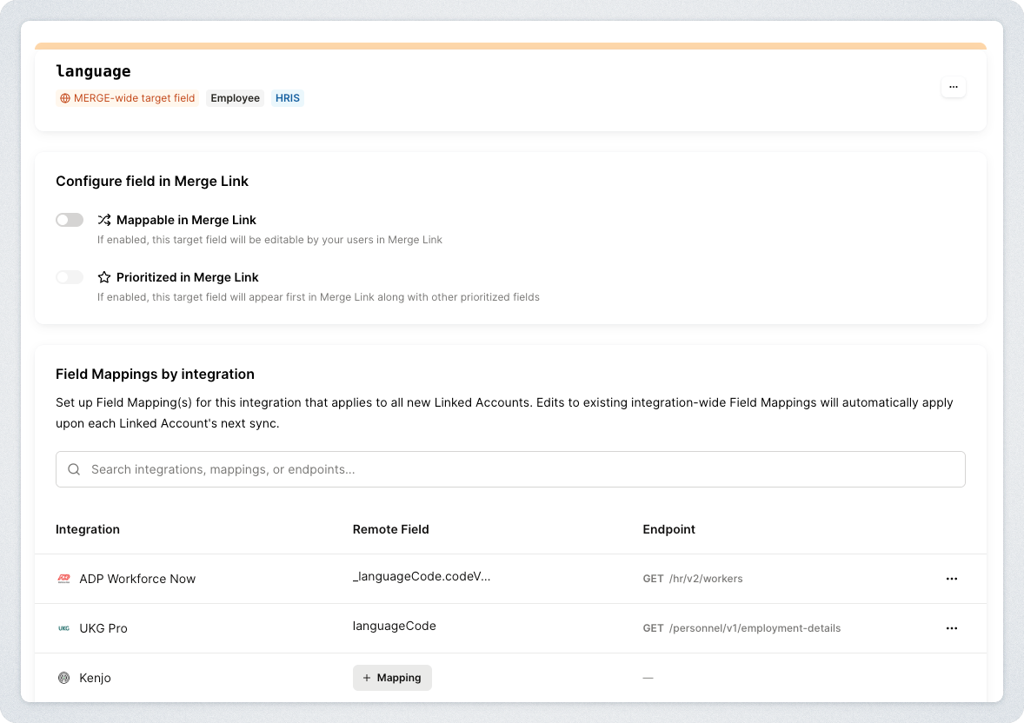
Task: Click the MERGE-wide target field label
Action: click(x=134, y=98)
